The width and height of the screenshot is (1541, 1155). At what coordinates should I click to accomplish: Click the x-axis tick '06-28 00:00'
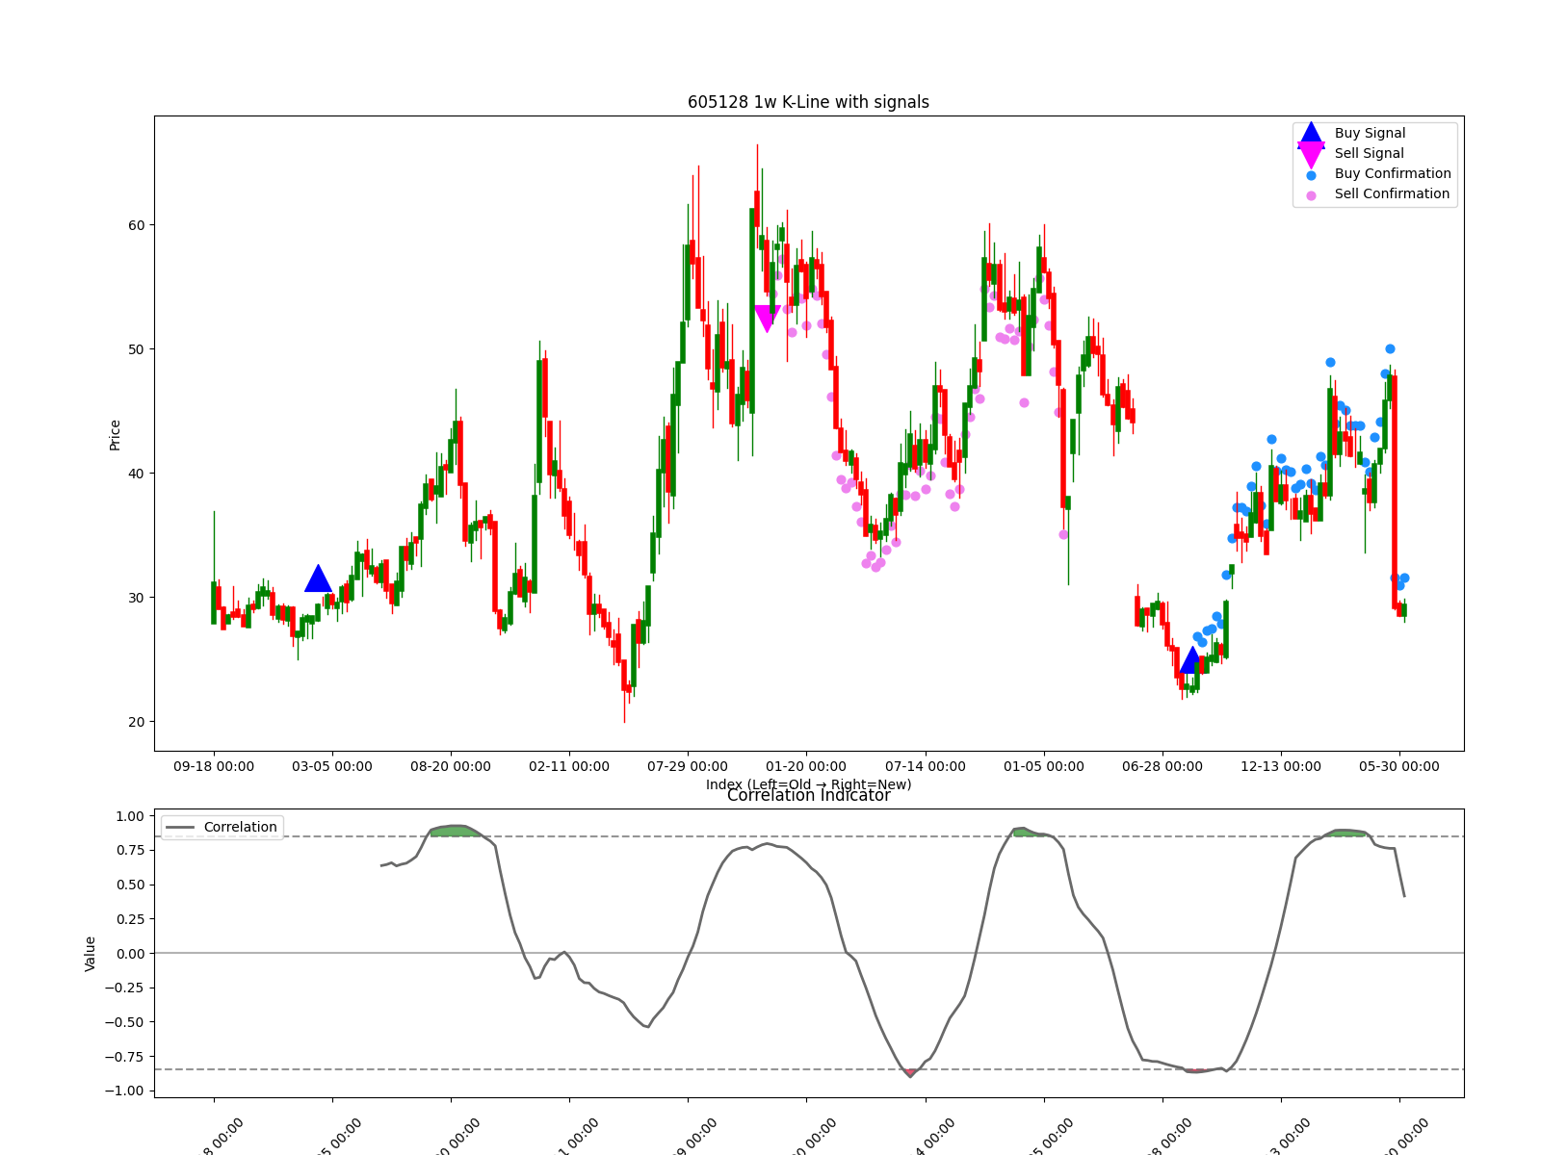1162,766
